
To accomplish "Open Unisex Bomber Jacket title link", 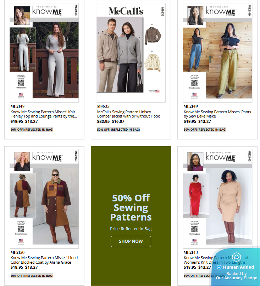I will pos(129,114).
